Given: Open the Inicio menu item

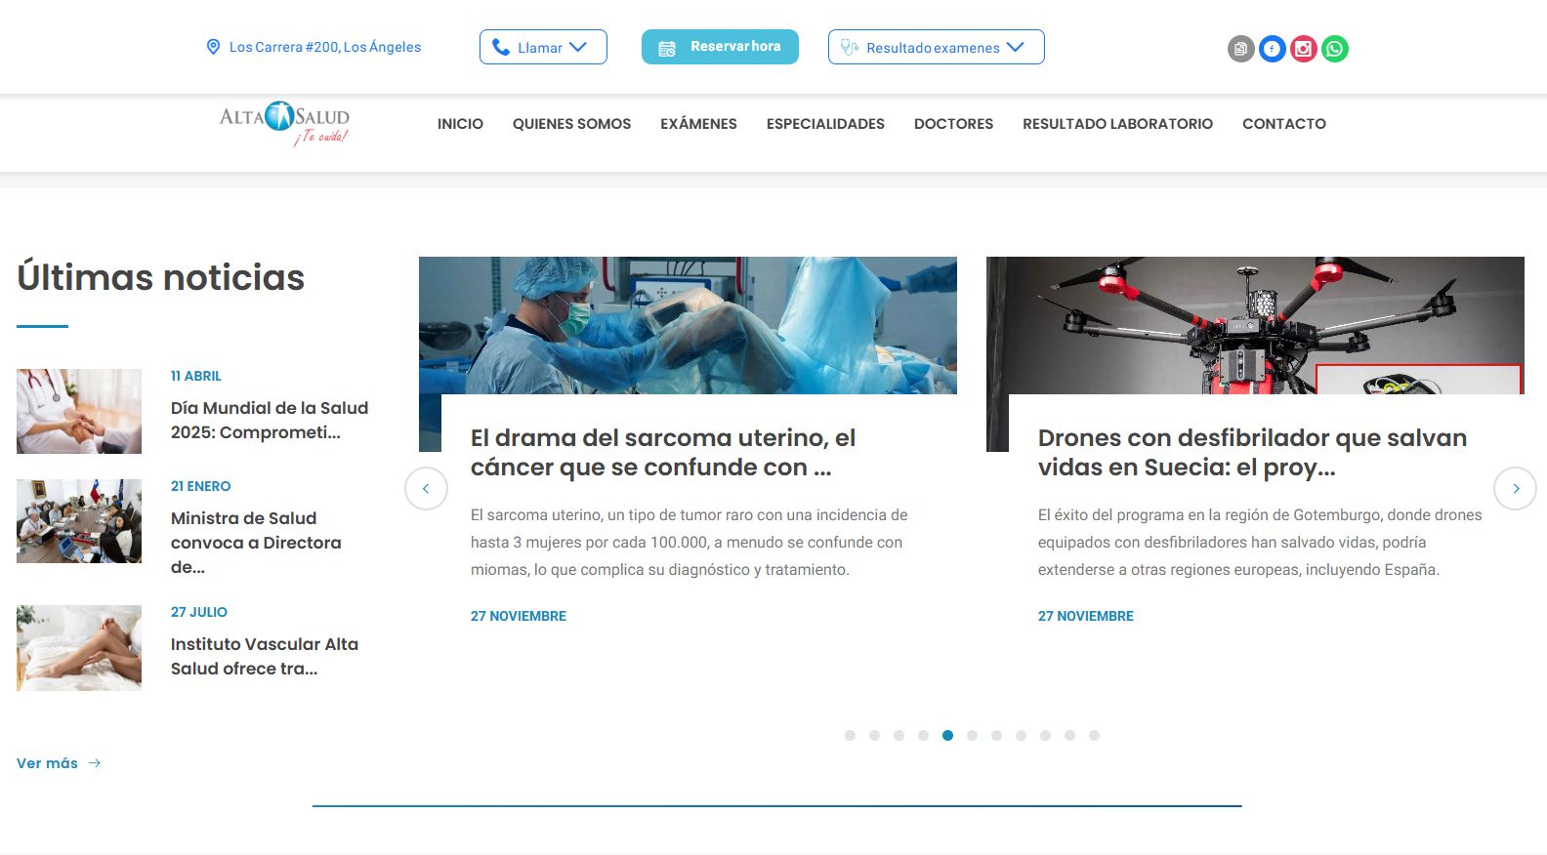Looking at the screenshot, I should click(x=460, y=124).
